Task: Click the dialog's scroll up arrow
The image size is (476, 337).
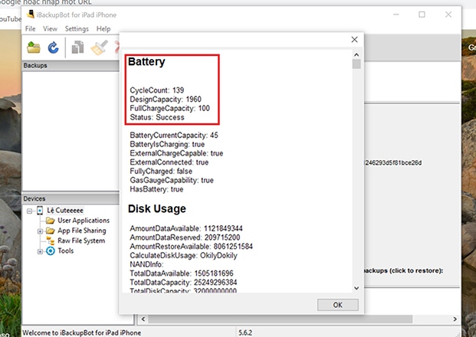Action: (x=356, y=54)
